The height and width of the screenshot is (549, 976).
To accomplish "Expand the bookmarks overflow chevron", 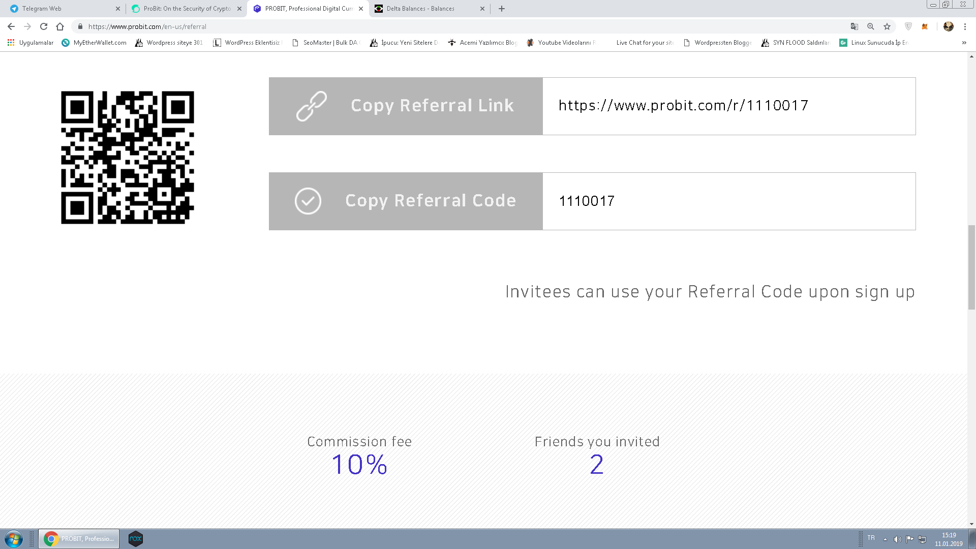I will (x=964, y=43).
